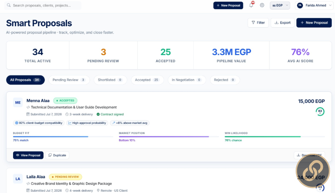Open the notifications bell
Screen dimensions: 335x193
tap(251, 5)
